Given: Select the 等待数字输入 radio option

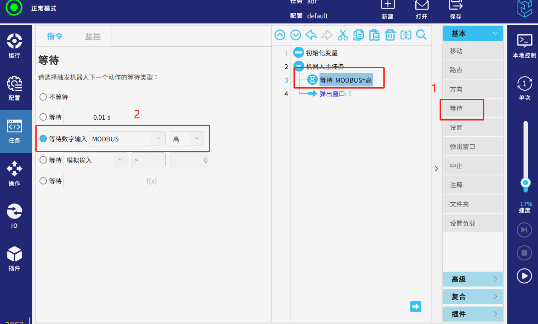Looking at the screenshot, I should pos(43,139).
